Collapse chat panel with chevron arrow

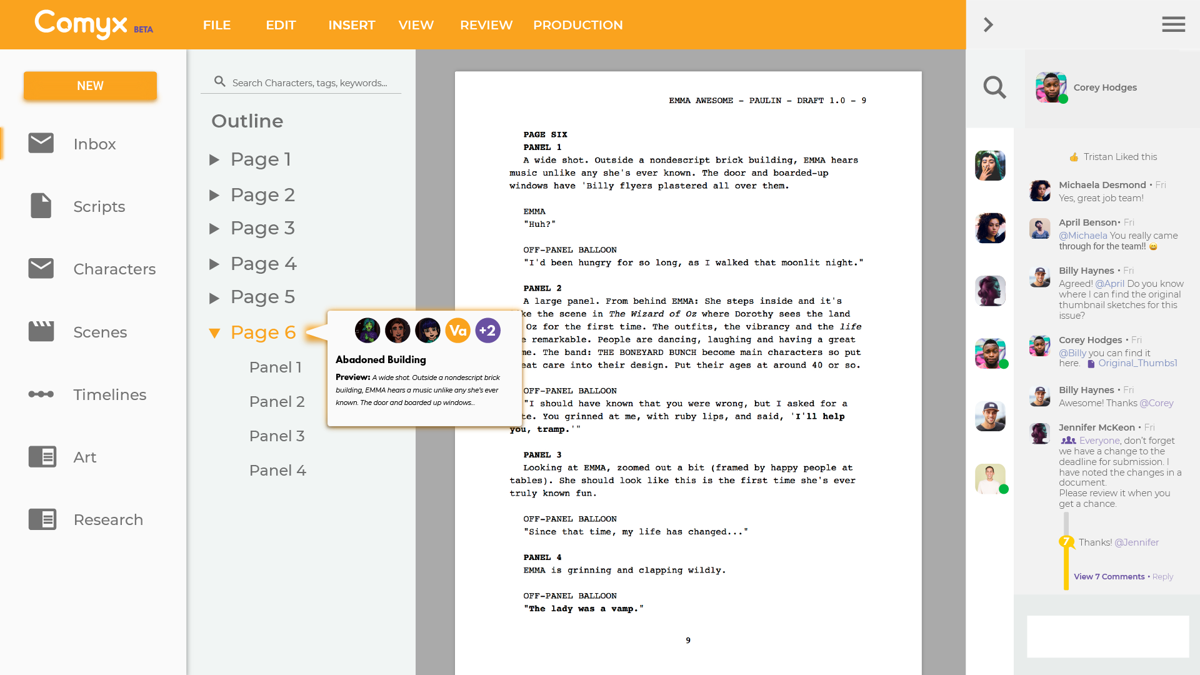pyautogui.click(x=988, y=24)
